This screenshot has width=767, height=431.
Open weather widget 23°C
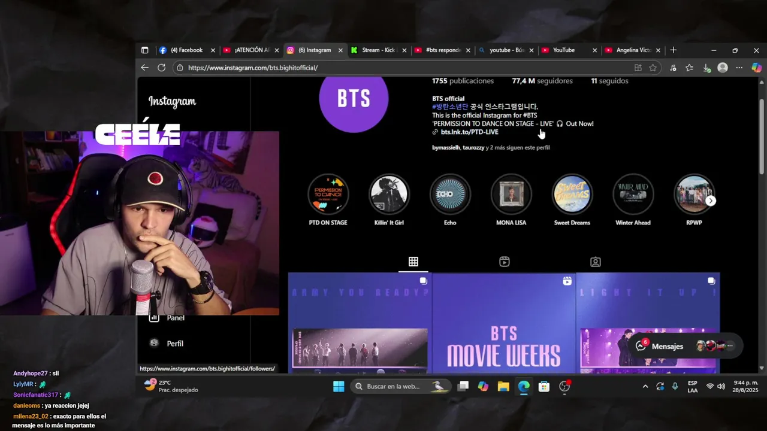pyautogui.click(x=171, y=386)
